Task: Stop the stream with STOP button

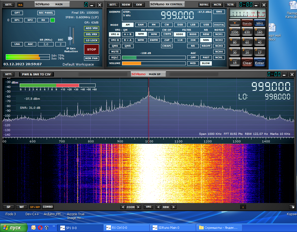Action: click(92, 49)
